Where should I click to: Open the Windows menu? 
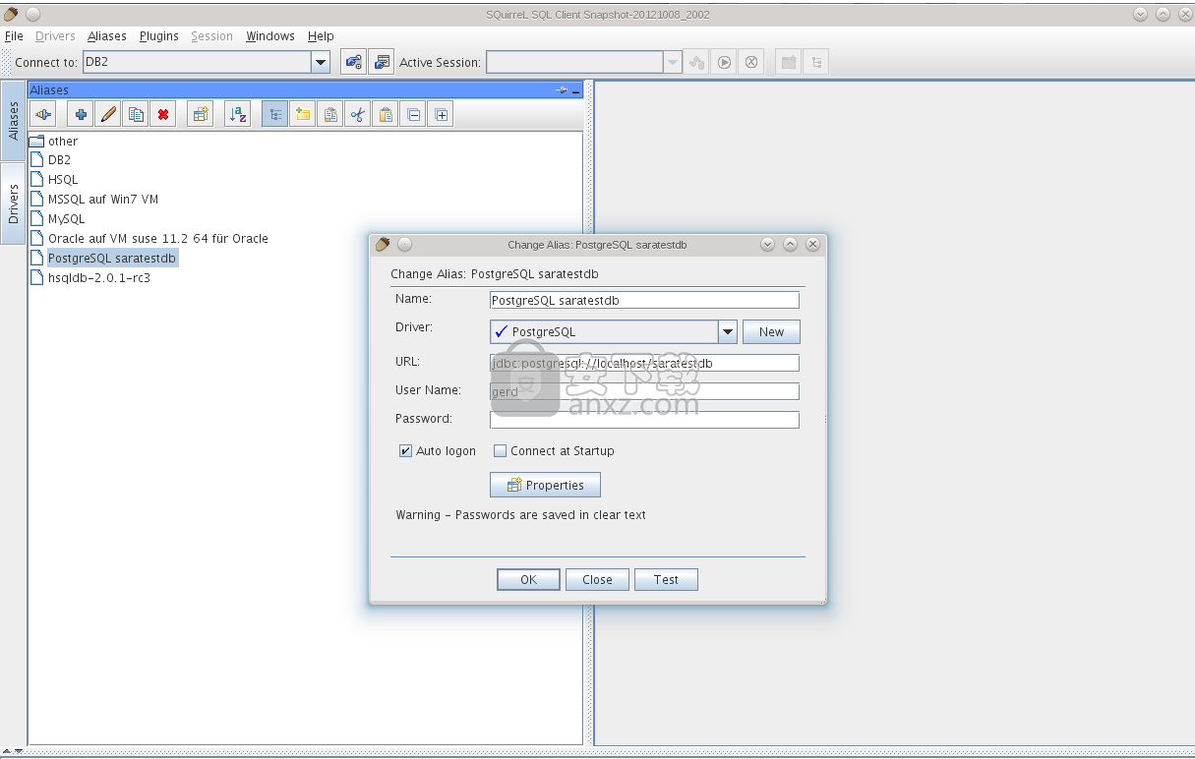pyautogui.click(x=270, y=36)
